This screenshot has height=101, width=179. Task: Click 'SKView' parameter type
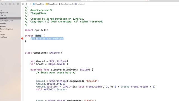click(x=84, y=70)
